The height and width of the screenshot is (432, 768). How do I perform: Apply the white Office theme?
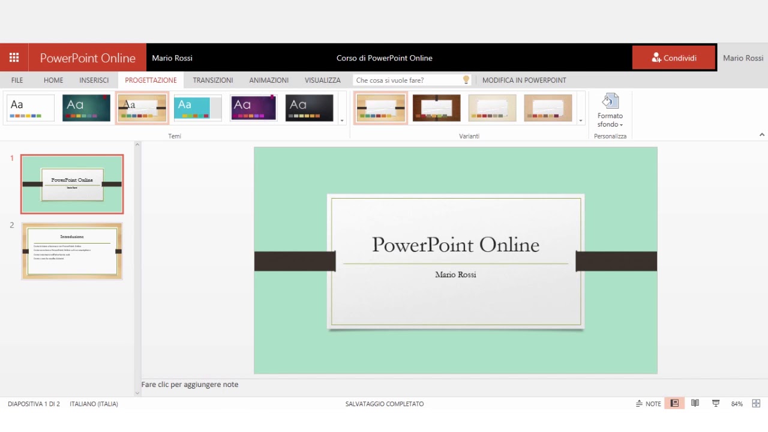31,108
